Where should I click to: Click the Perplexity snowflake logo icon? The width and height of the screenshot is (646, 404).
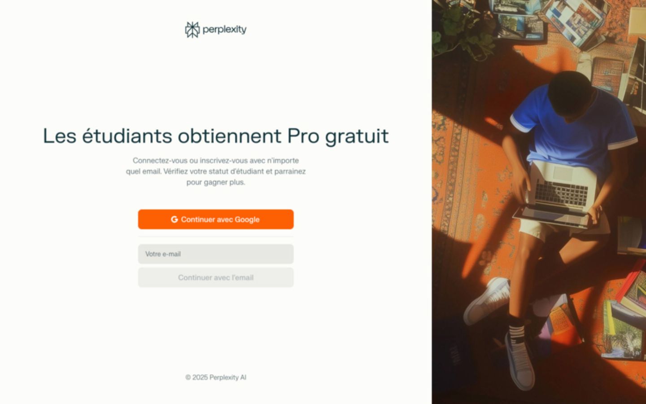(192, 30)
